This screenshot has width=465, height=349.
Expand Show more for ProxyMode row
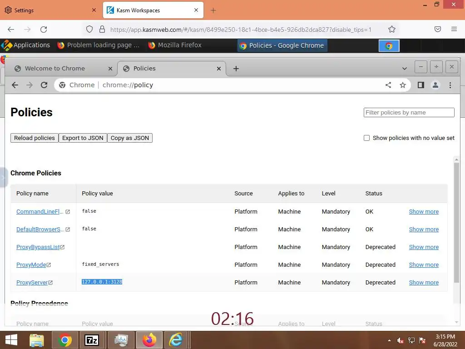pyautogui.click(x=424, y=265)
